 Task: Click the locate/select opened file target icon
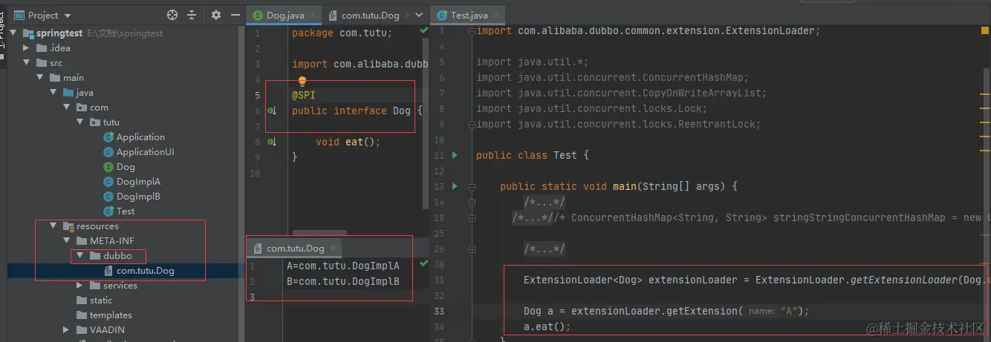pyautogui.click(x=172, y=15)
